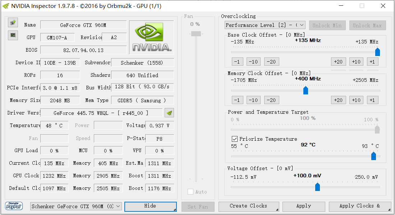The height and width of the screenshot is (215, 395).
Task: Click the fan speed slider handle
Action: pyautogui.click(x=196, y=34)
